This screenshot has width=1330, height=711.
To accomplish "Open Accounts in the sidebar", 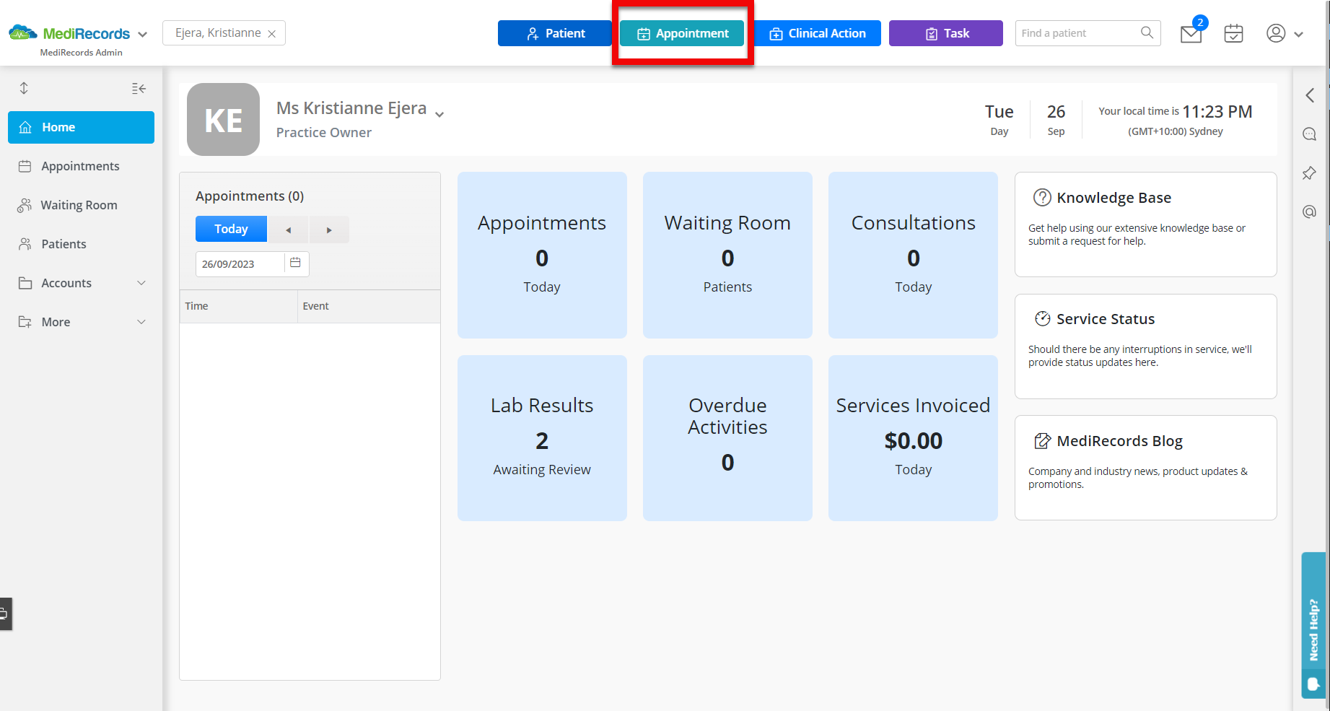I will click(81, 283).
